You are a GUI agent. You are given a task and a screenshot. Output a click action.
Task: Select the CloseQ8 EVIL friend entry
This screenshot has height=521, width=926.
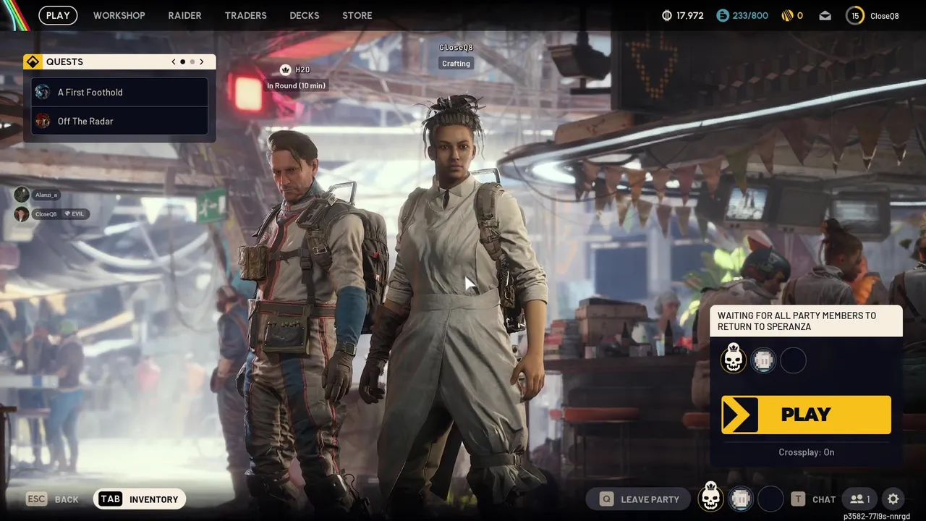click(51, 214)
